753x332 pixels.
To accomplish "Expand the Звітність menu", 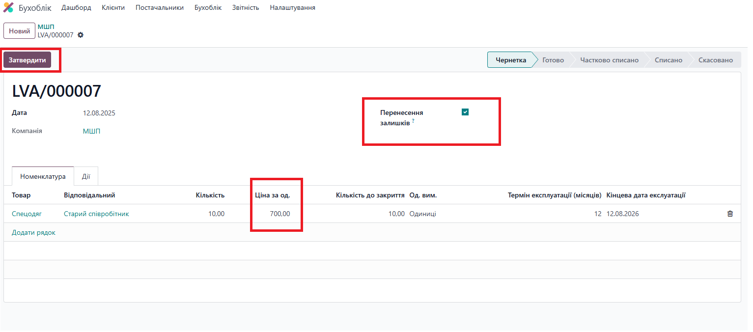I will click(246, 8).
